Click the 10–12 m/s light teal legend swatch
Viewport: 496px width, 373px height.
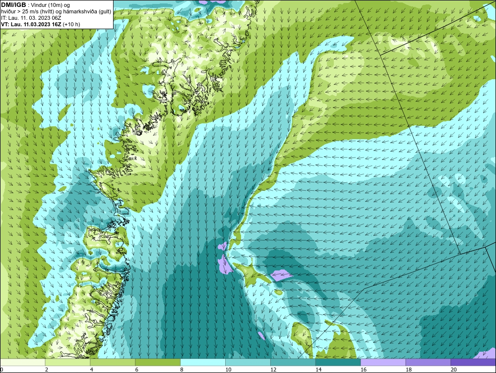248,362
